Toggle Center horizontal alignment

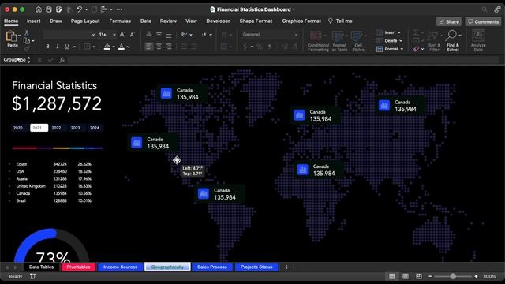159,47
